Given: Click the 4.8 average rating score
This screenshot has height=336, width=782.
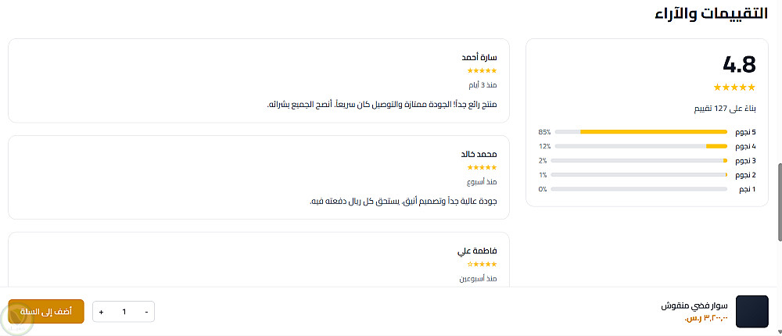Looking at the screenshot, I should coord(739,65).
